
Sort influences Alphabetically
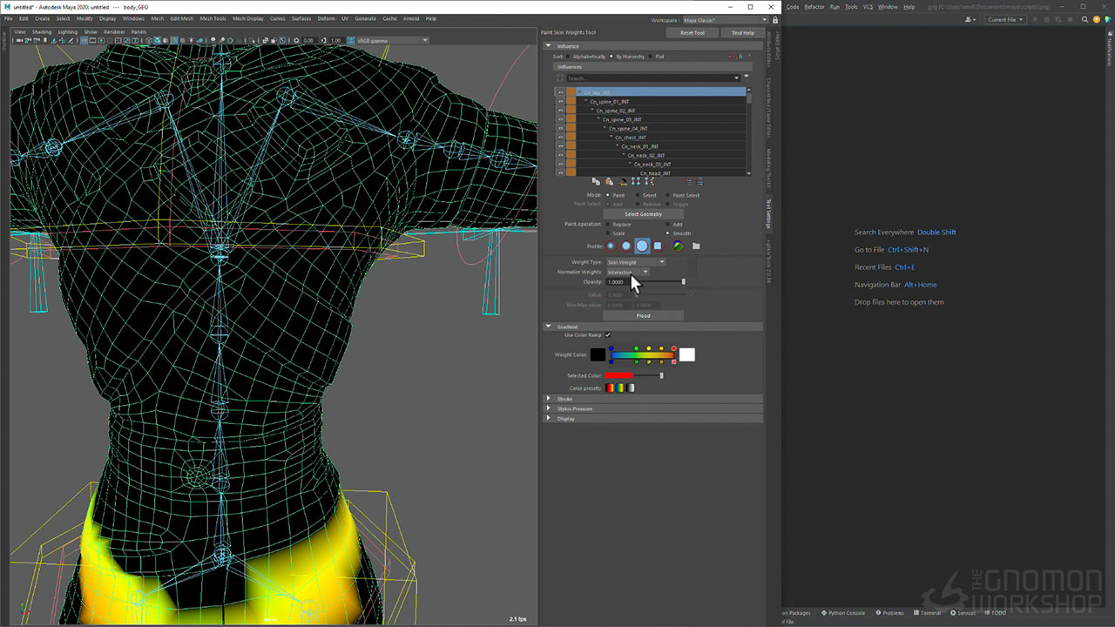click(570, 57)
